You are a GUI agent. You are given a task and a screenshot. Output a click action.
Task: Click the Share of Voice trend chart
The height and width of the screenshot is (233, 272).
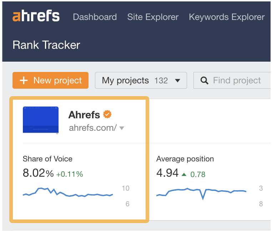68,193
